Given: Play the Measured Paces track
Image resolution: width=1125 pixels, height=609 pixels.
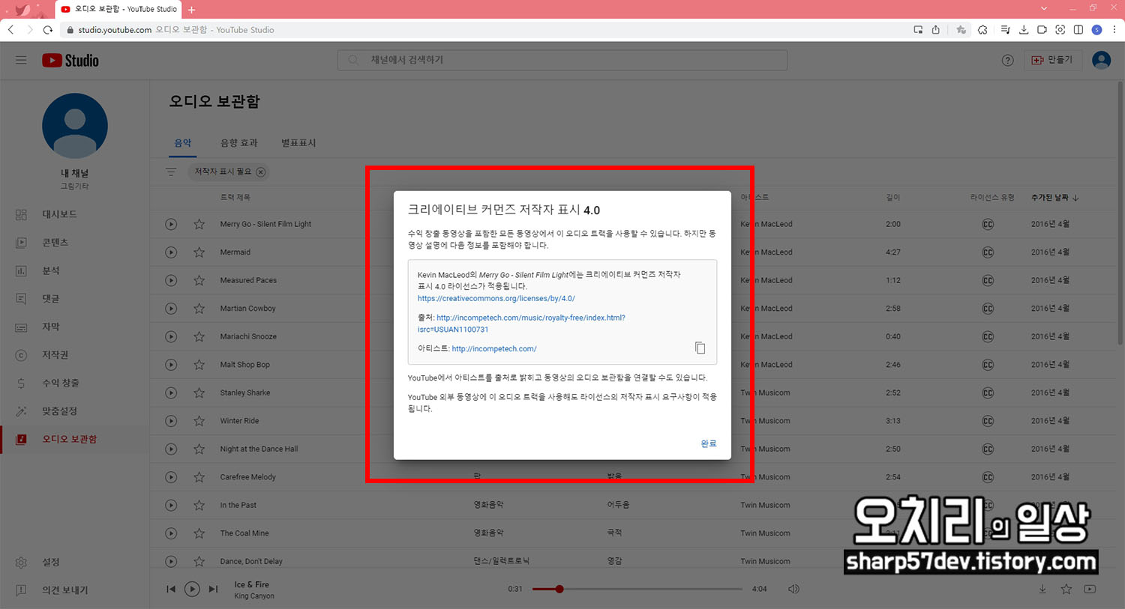Looking at the screenshot, I should pos(171,280).
